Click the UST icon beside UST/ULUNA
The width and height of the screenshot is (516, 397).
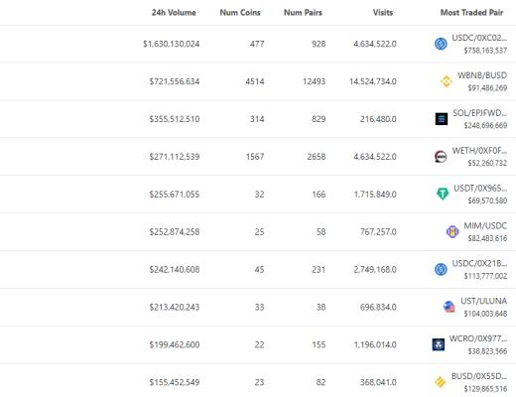[x=449, y=307]
